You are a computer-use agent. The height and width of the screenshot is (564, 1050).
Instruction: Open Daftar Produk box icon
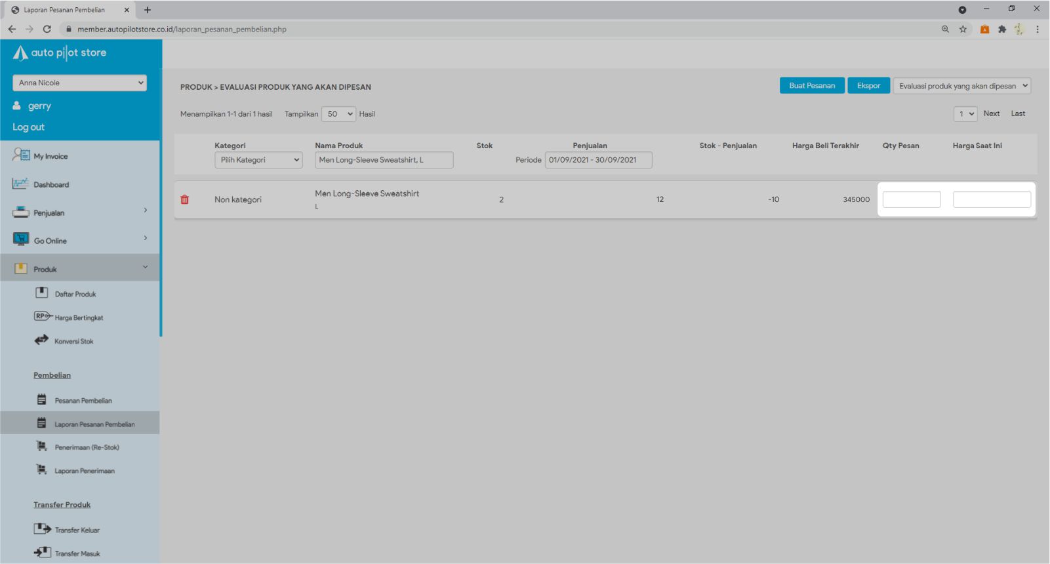click(42, 292)
